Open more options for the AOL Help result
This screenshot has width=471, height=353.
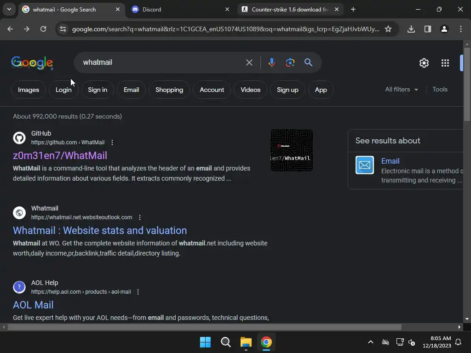(x=138, y=292)
